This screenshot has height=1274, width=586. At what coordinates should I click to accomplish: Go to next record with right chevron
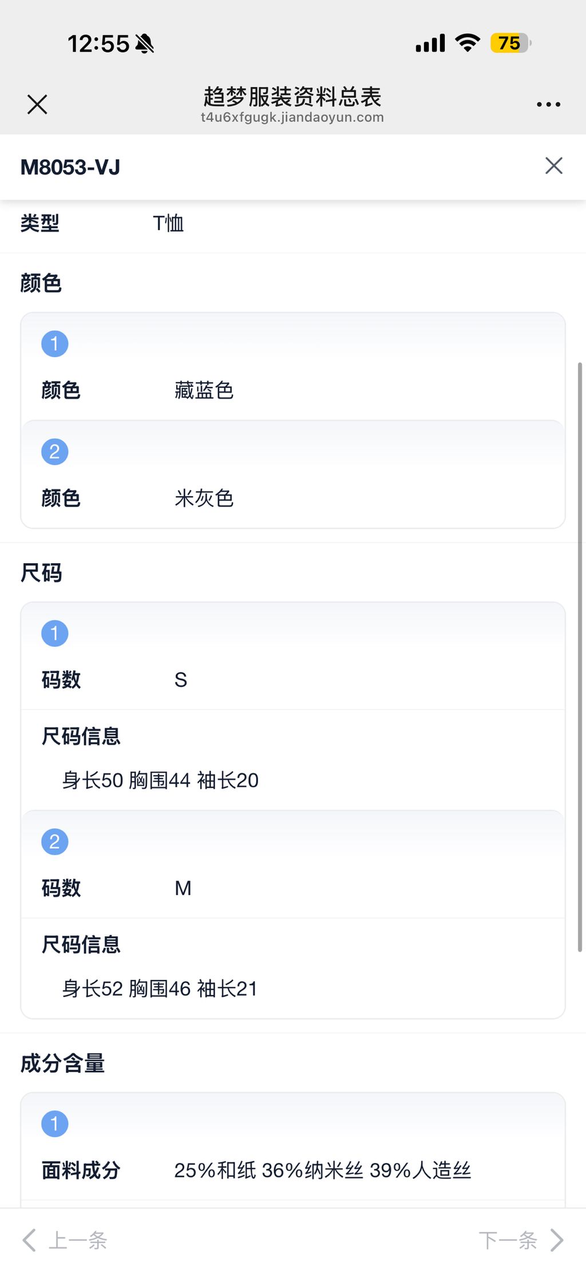point(557,1240)
